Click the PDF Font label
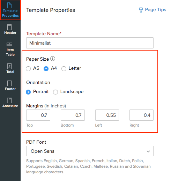Image resolution: width=171 pixels, height=181 pixels. click(x=36, y=142)
